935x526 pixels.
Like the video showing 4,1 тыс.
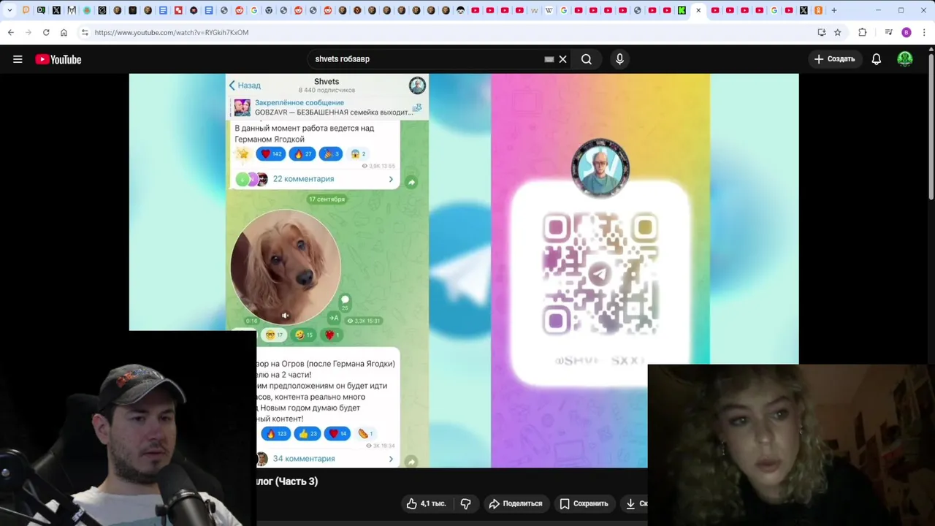pyautogui.click(x=427, y=503)
